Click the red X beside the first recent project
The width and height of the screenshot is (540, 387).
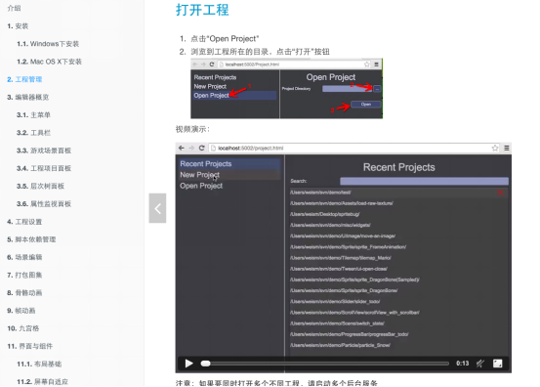click(x=500, y=193)
